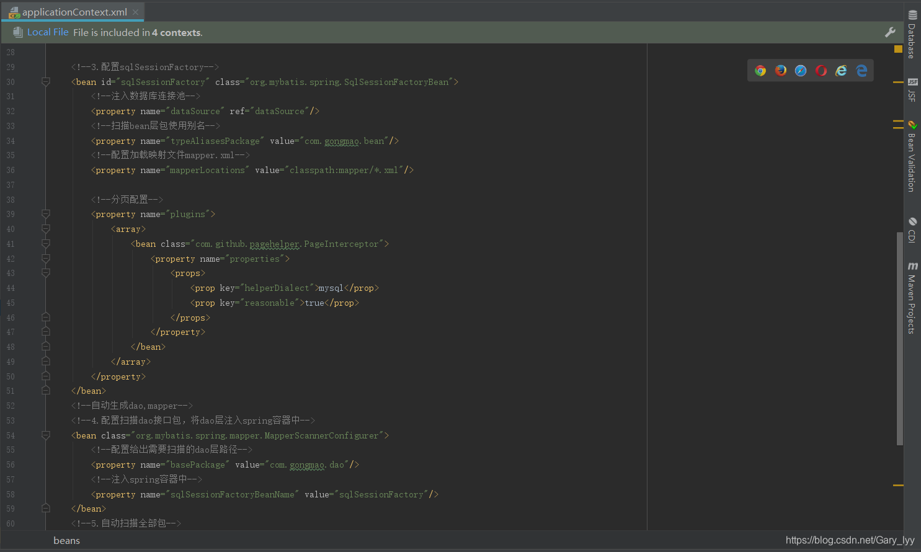Click 'com.gongmao.bean' value text
Screen dimensions: 921x552
(x=344, y=141)
